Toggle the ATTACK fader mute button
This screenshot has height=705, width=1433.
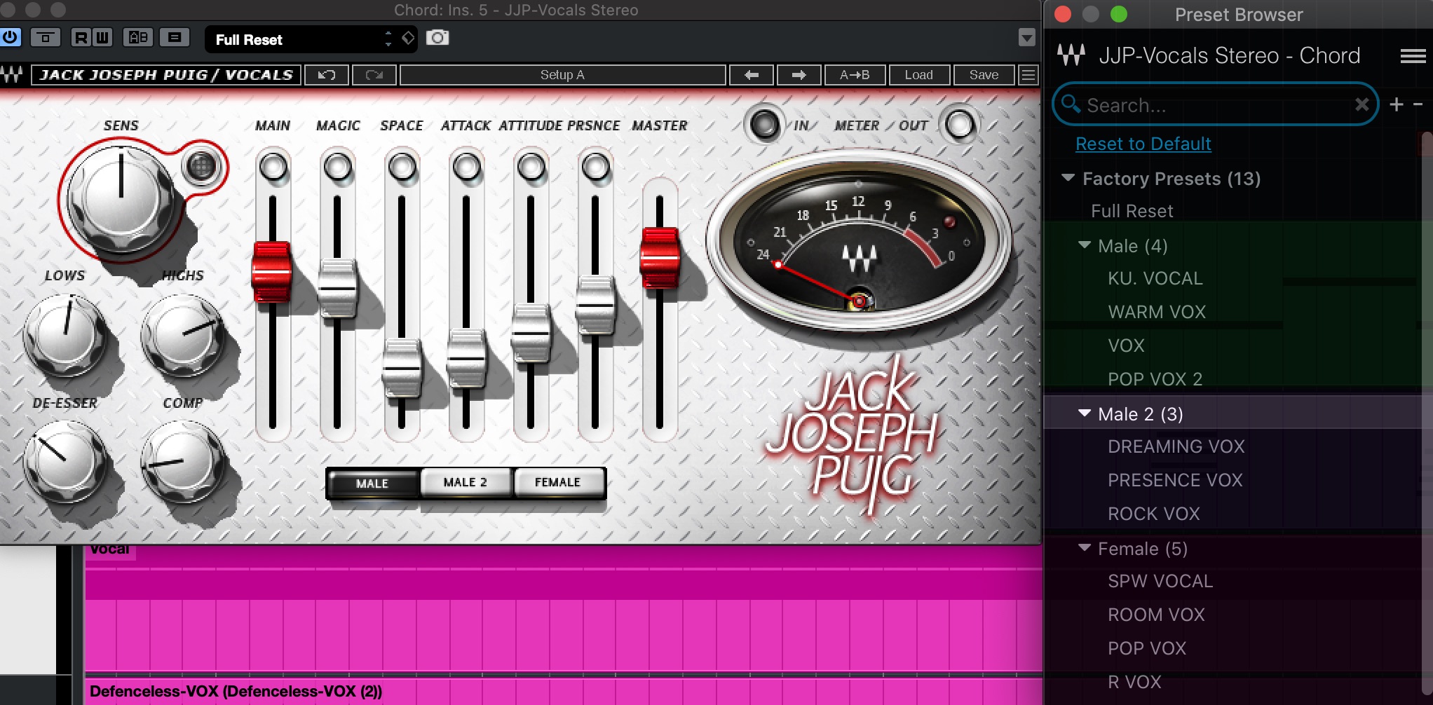point(467,167)
